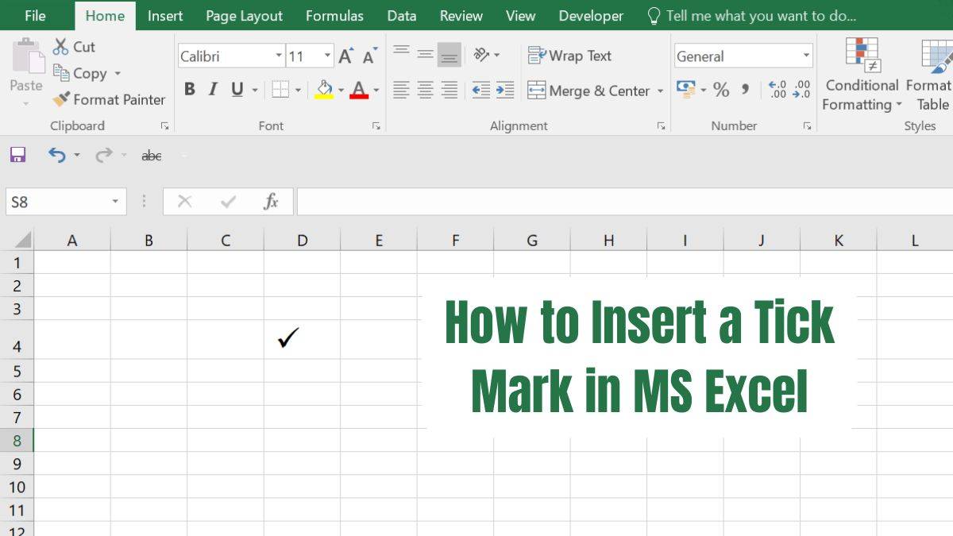Image resolution: width=953 pixels, height=536 pixels.
Task: Toggle the strikethrough format
Action: pos(151,156)
